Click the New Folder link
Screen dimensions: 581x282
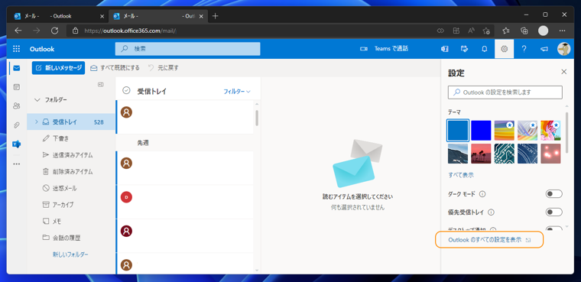point(70,254)
